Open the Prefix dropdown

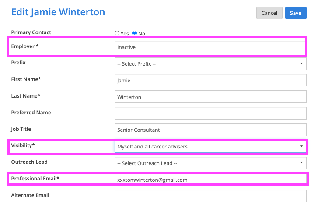[210, 64]
